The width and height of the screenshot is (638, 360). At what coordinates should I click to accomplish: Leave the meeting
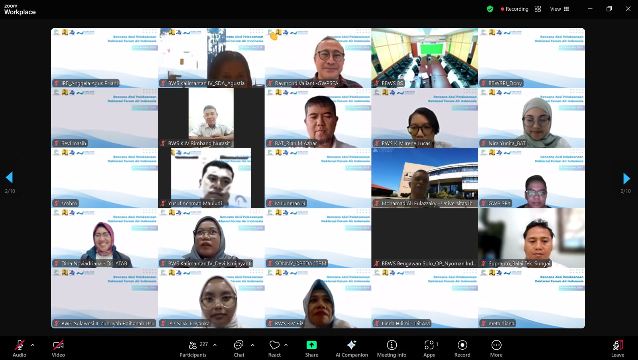coord(617,348)
